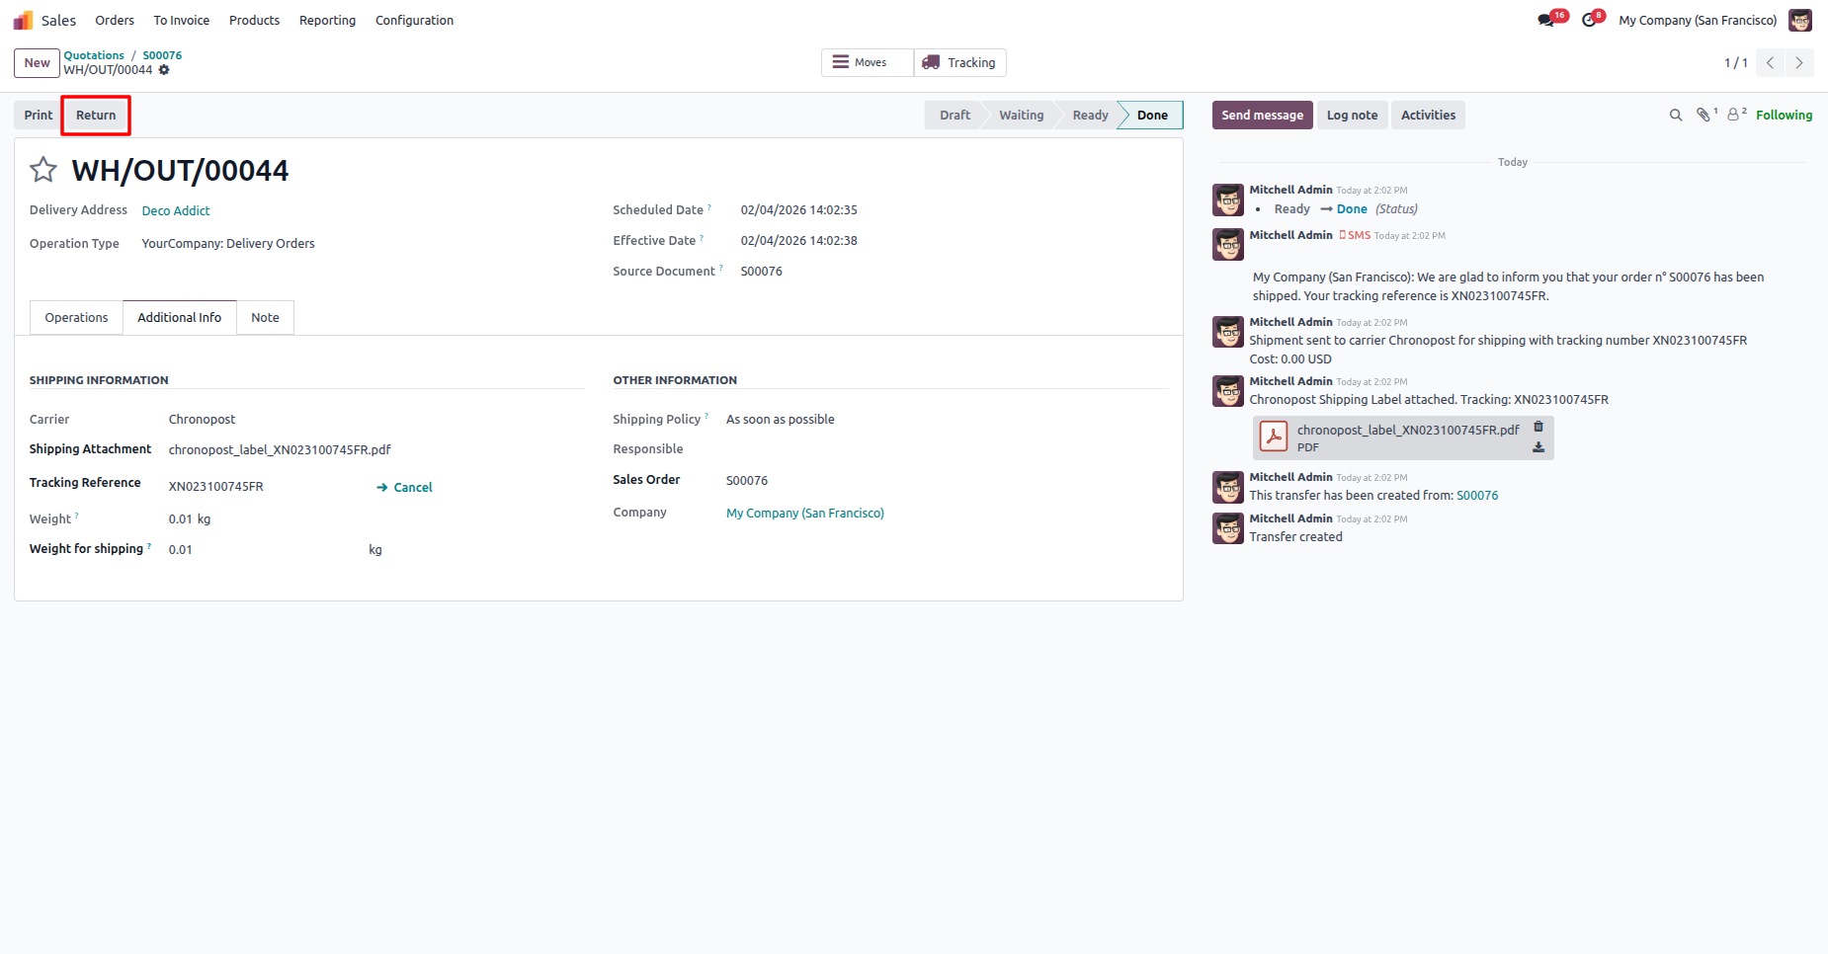Click the Done status stage
1828x954 pixels.
point(1152,116)
